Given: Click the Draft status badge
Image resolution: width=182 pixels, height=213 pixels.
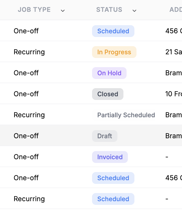Looking at the screenshot, I should click(105, 136).
